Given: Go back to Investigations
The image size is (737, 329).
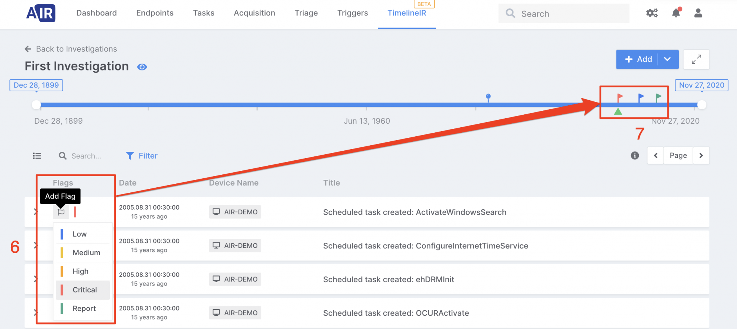Looking at the screenshot, I should point(71,49).
